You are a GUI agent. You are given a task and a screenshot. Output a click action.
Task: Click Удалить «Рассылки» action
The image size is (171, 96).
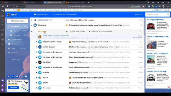[x=77, y=31]
